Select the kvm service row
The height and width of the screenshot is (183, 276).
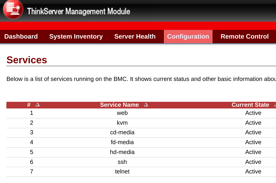(x=122, y=123)
